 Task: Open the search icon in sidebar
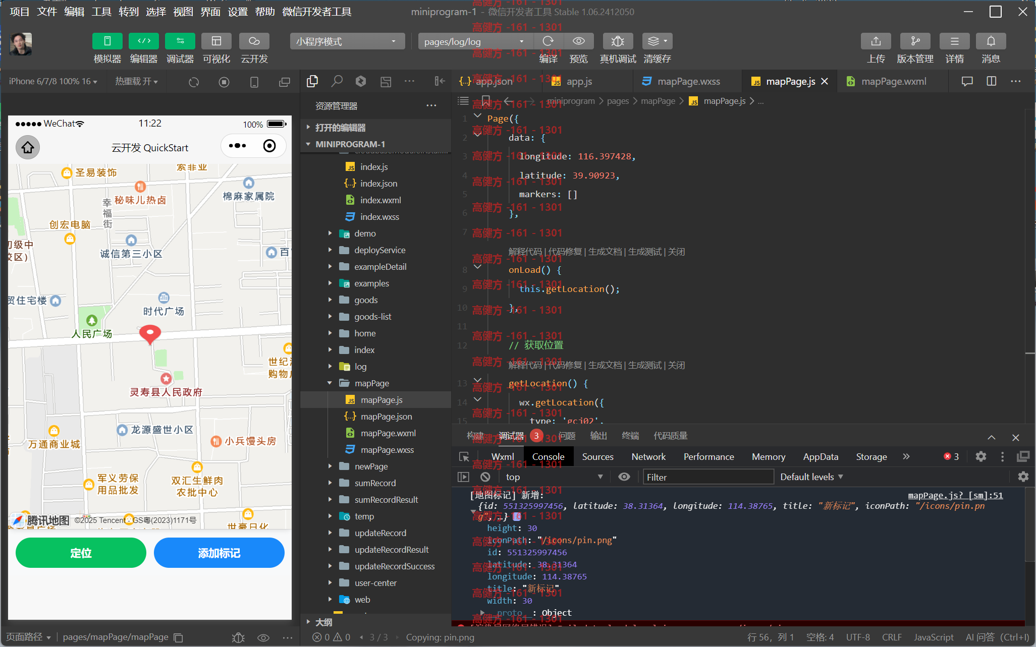coord(337,81)
